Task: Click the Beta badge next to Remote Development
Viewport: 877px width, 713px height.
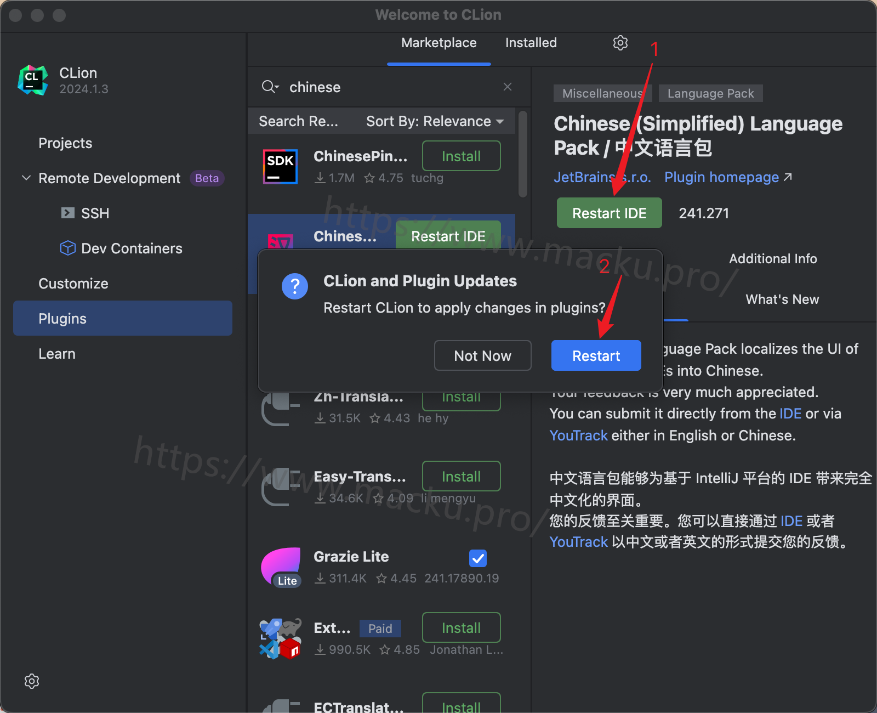Action: [207, 178]
